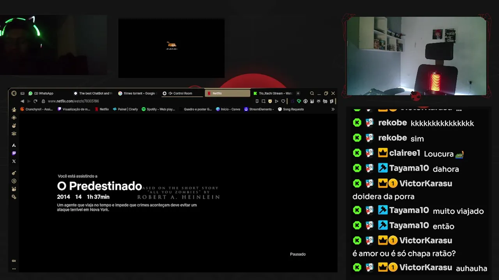The width and height of the screenshot is (499, 280).
Task: Open the Song Requests bookmark
Action: pos(291,109)
